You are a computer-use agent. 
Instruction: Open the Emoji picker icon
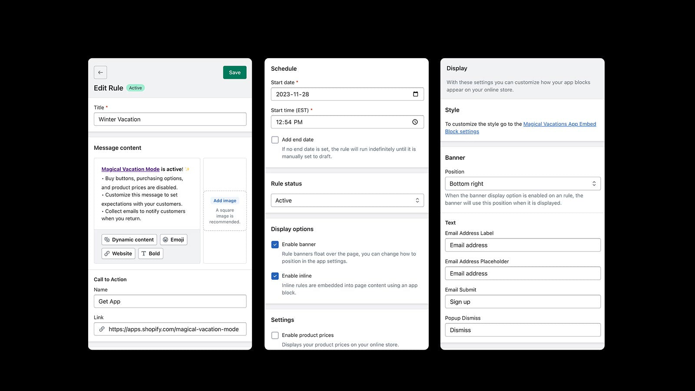coord(166,239)
